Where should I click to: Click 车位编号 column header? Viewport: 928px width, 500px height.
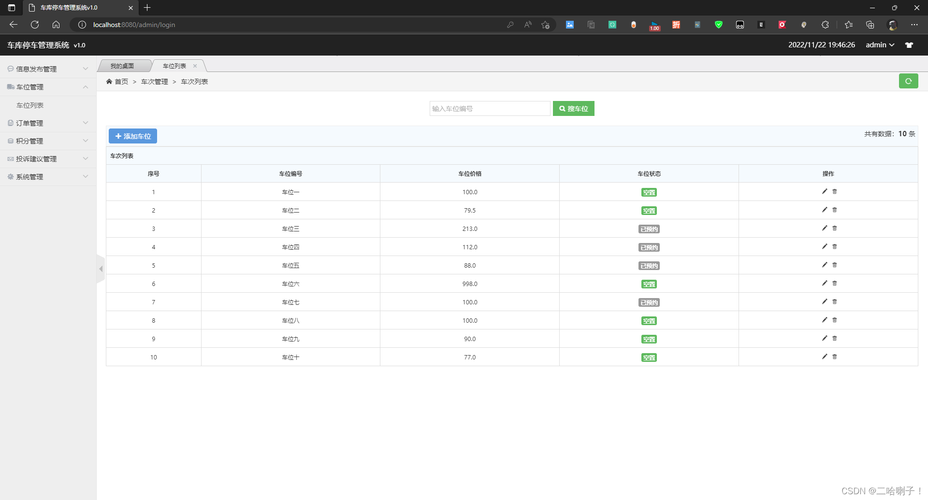290,174
